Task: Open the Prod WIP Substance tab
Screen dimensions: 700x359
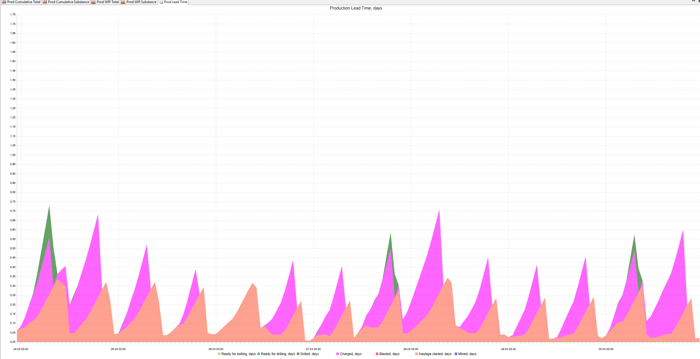Action: tap(139, 2)
